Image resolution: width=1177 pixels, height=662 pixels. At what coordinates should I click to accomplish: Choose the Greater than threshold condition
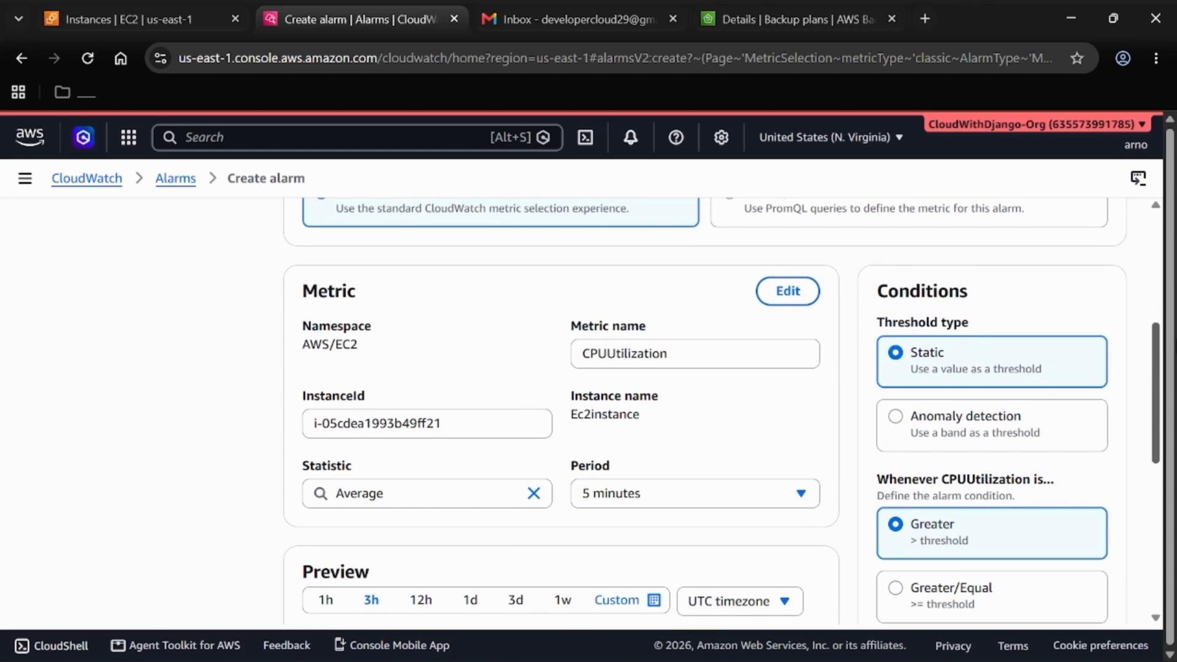991,533
